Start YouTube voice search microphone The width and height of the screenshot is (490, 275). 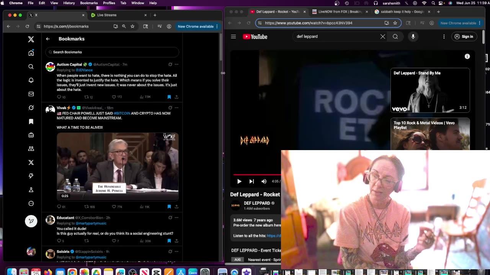[x=413, y=37]
